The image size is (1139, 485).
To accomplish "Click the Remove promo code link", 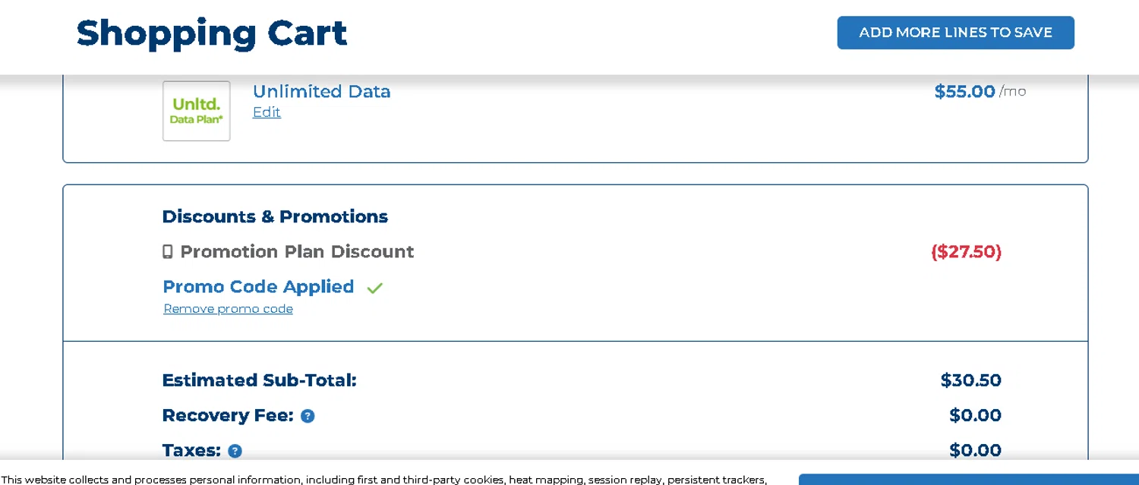I will point(229,309).
